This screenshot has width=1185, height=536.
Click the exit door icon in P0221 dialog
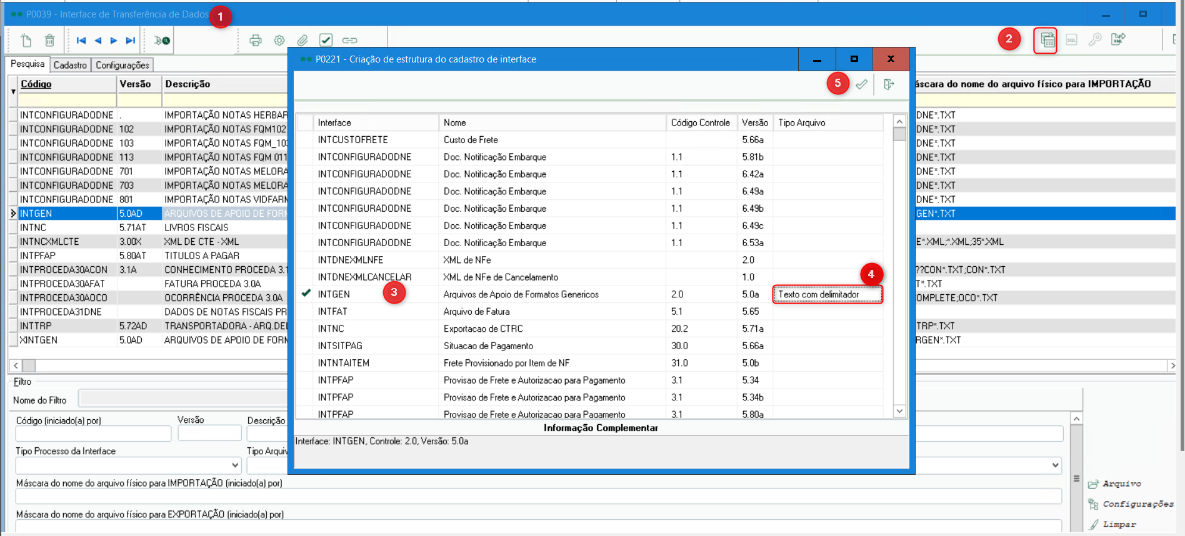tap(889, 84)
